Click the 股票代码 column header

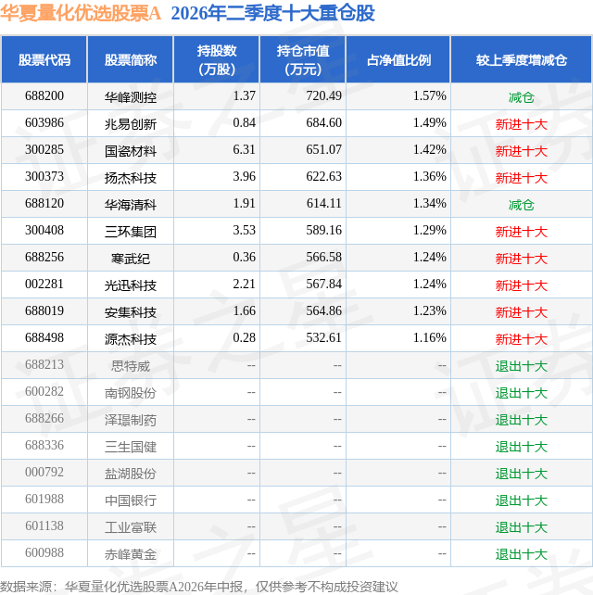pos(44,60)
